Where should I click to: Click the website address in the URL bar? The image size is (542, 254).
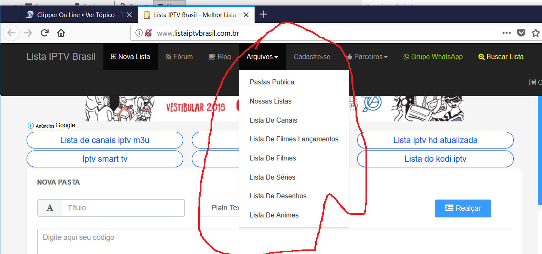pyautogui.click(x=198, y=33)
